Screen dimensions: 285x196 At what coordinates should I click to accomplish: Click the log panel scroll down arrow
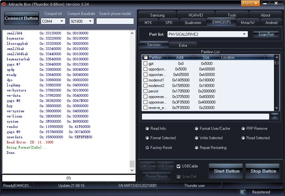(x=132, y=170)
